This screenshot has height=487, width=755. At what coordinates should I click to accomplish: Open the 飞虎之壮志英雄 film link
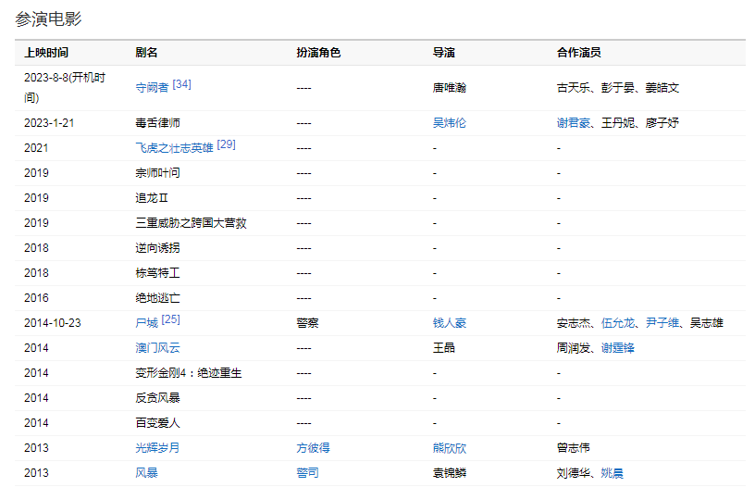[174, 147]
